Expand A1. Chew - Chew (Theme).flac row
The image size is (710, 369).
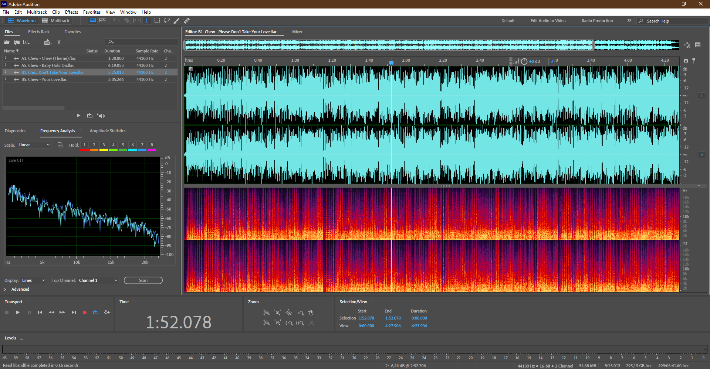pos(6,58)
